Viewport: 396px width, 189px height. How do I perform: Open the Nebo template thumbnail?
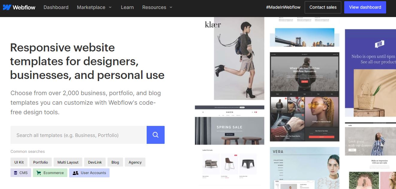[370, 73]
